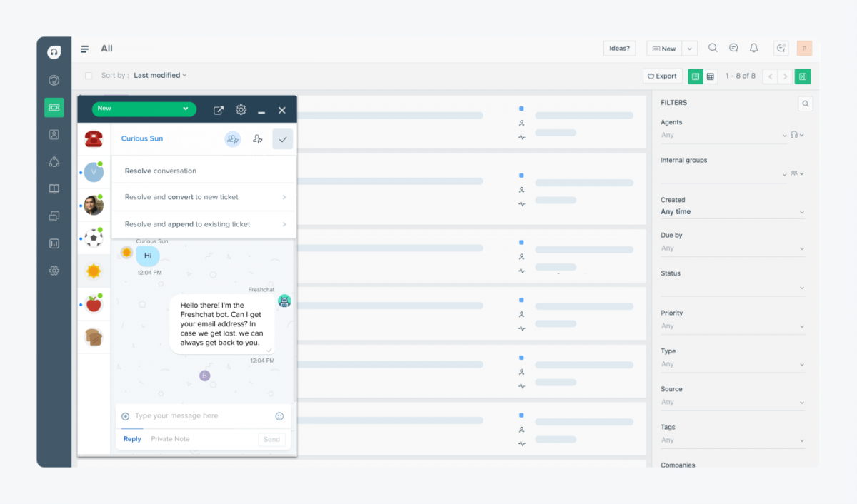
Task: Expand the Last modified sort dropdown
Action: click(160, 76)
